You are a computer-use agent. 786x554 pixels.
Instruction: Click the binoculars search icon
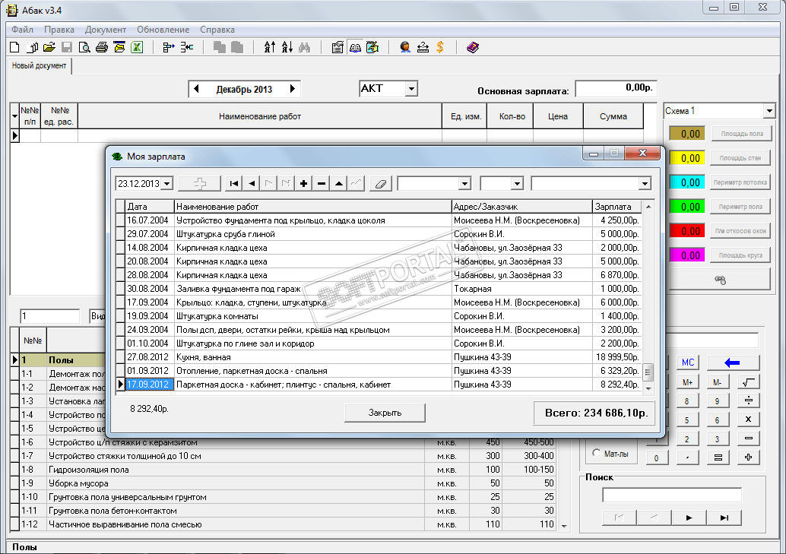pyautogui.click(x=304, y=47)
